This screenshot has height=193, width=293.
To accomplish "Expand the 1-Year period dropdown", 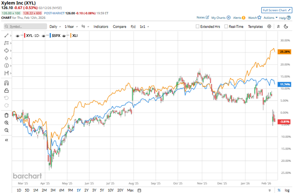I will [71, 26].
